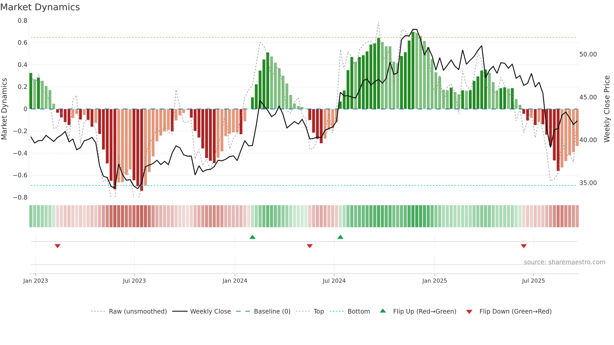Click the −0.2 left axis tick label

20,131
